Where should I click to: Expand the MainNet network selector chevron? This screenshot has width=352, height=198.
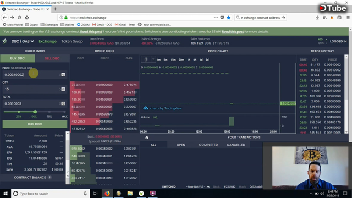tap(208, 187)
